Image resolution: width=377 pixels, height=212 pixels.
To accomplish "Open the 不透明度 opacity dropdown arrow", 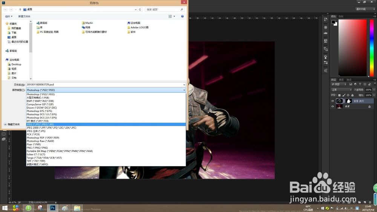I will coord(374,90).
